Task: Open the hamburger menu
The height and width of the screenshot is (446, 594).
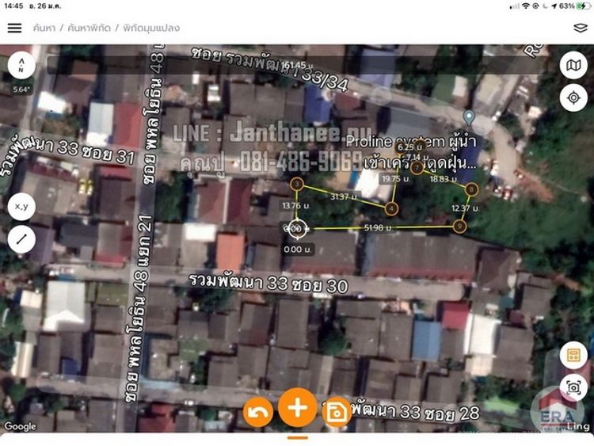Action: tap(14, 28)
